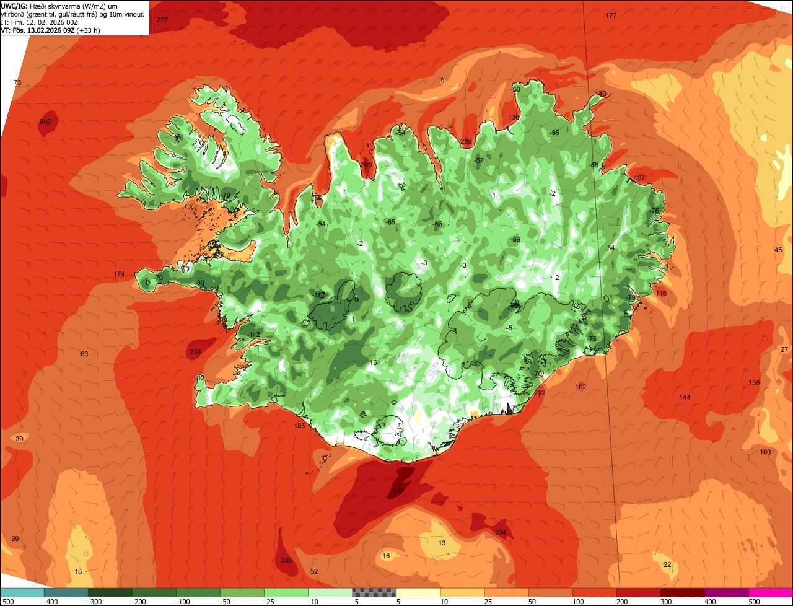
Task: Click the map value "52" near the bottom
Action: (x=314, y=571)
